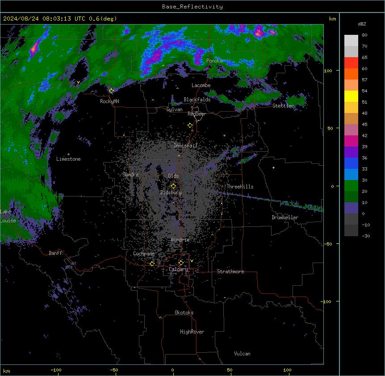385x376 pixels.
Task: Pick the magenta 39-42 dBZ legend swatch
Action: pos(351,141)
